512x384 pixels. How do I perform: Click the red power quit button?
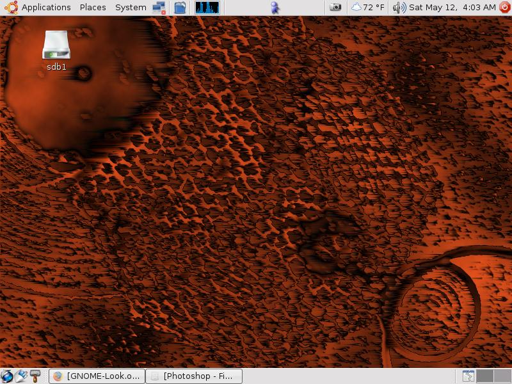click(x=505, y=7)
